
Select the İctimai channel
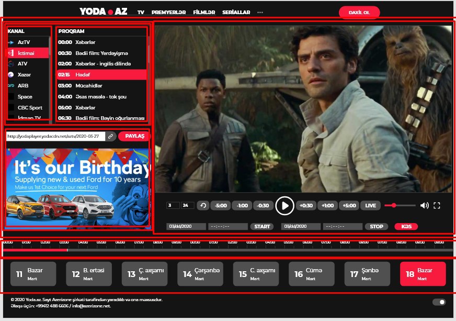click(28, 53)
